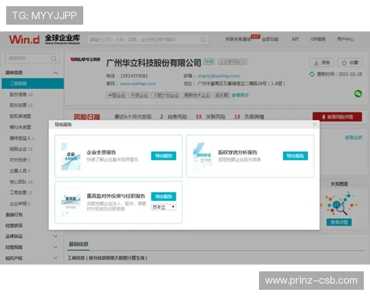Select 股东信息 in the sidebar
370x296 pixels.
click(x=21, y=94)
